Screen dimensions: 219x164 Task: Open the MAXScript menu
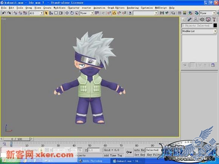pos(161,8)
